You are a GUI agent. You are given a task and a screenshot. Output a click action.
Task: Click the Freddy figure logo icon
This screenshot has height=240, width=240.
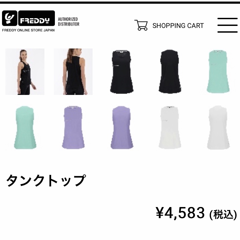(9, 18)
